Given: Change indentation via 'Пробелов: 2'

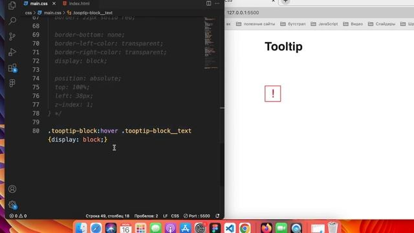Looking at the screenshot, I should coord(146,216).
